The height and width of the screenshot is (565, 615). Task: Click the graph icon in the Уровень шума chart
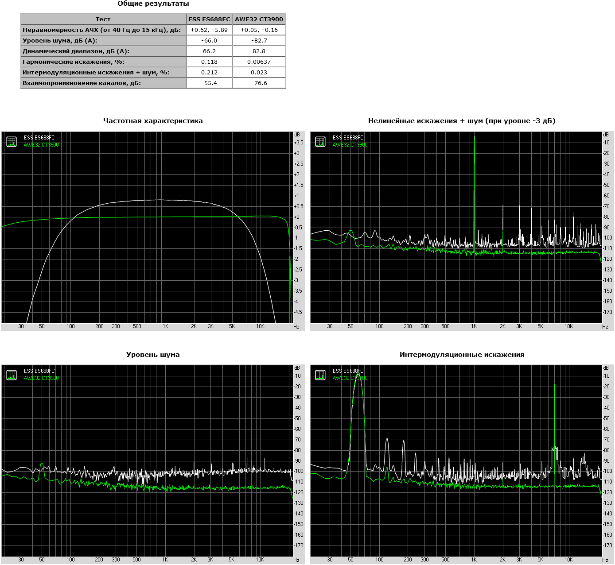click(12, 375)
